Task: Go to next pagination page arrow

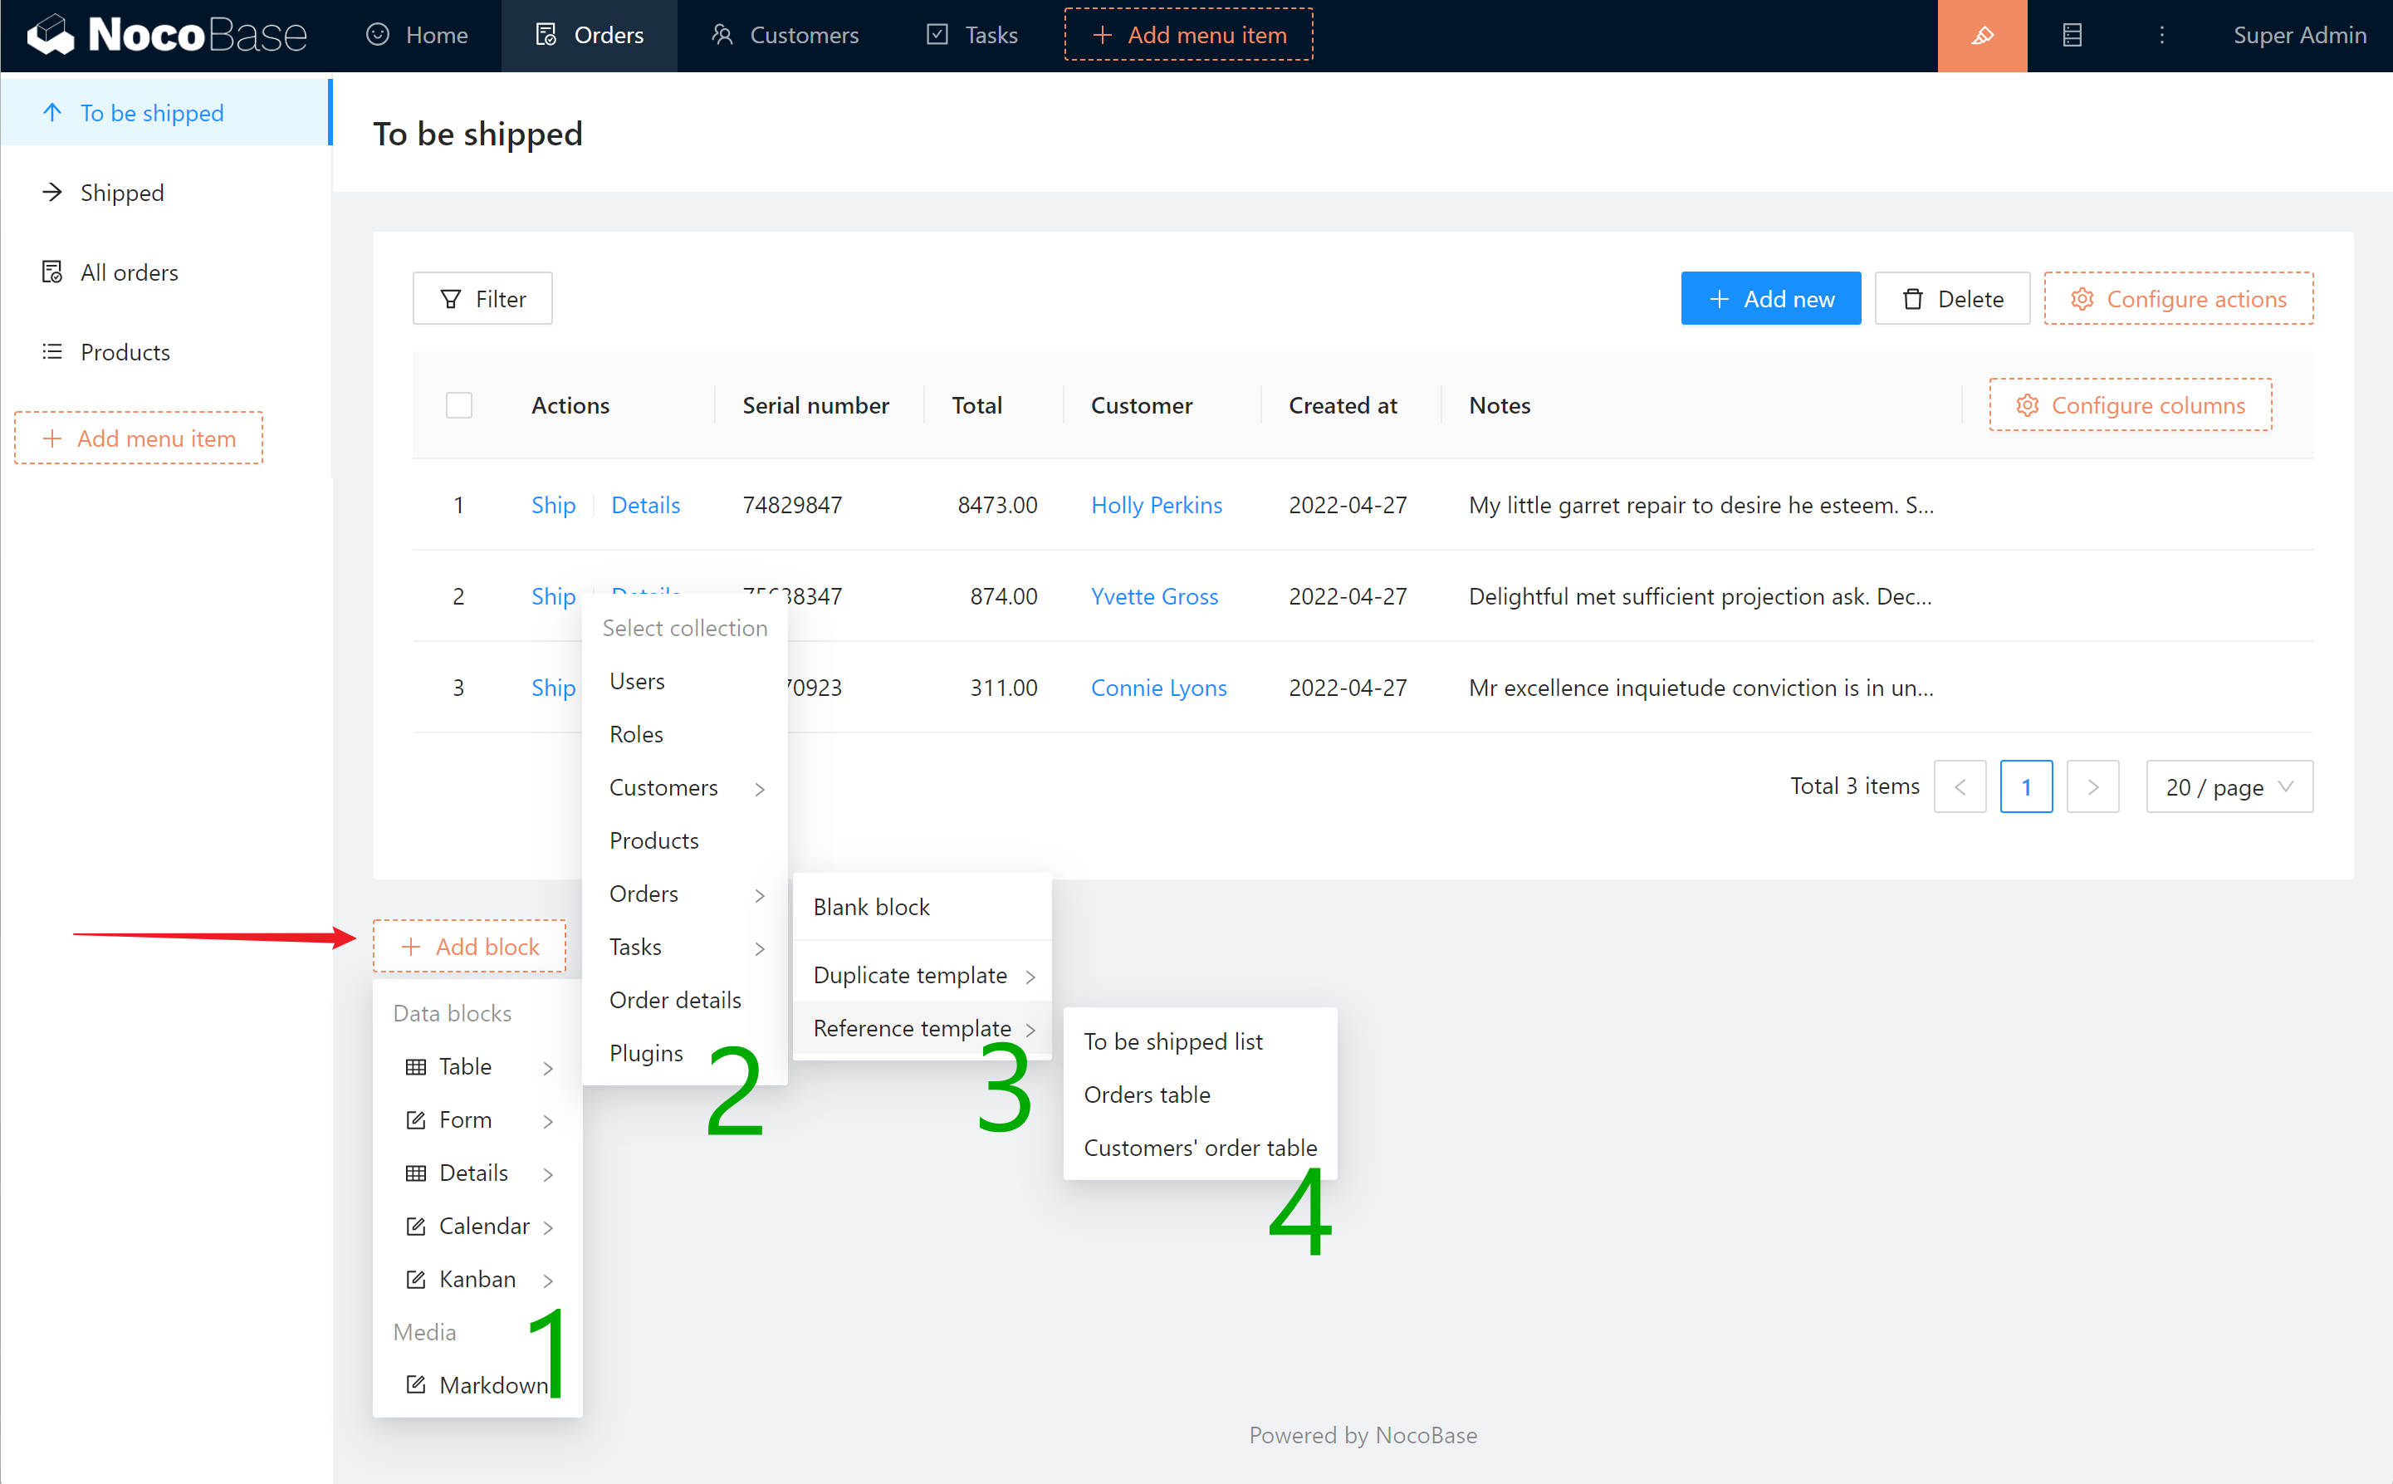Action: coord(2092,787)
